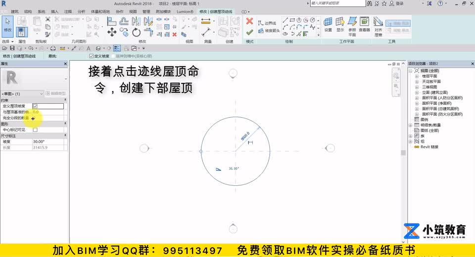The width and height of the screenshot is (475, 257).
Task: Click the keyword search input box
Action: click(337, 3)
